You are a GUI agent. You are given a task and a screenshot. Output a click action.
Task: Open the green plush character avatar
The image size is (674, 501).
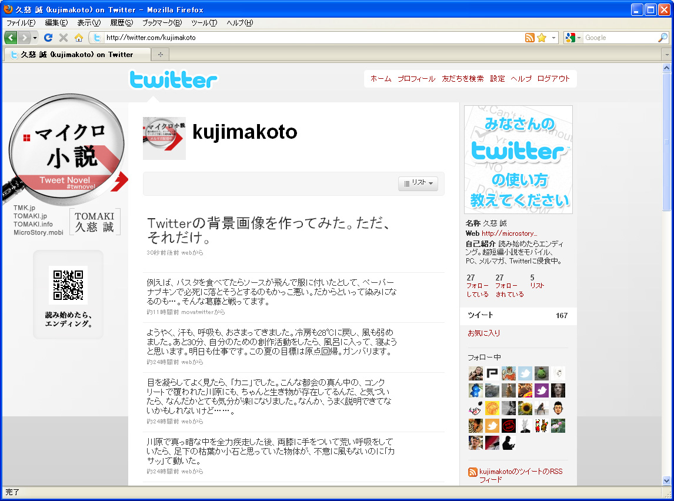click(x=542, y=373)
